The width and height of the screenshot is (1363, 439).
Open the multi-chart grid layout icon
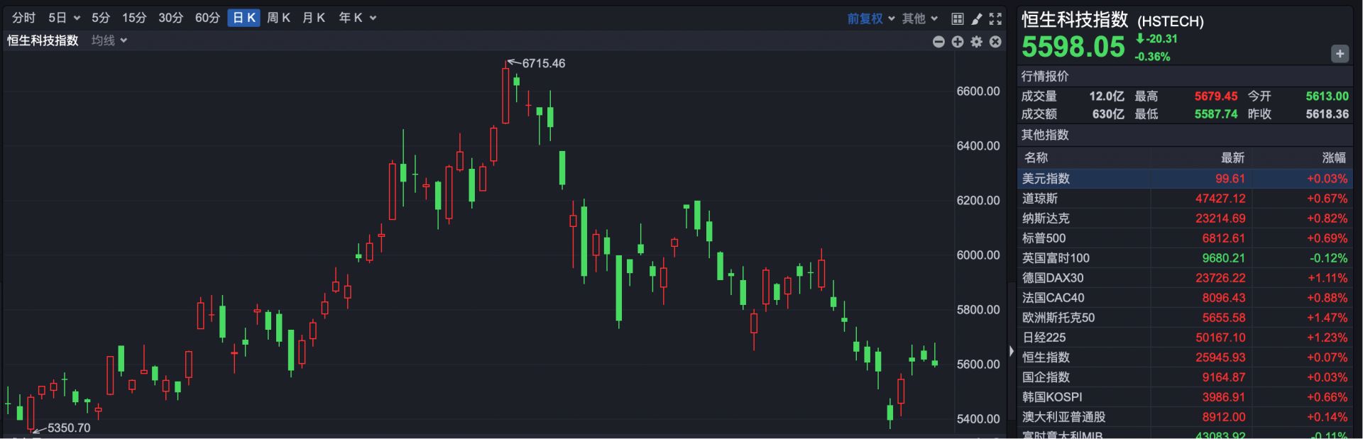[957, 18]
